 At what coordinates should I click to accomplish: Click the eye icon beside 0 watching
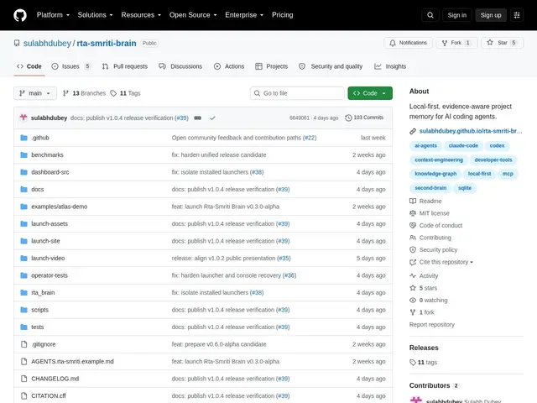[413, 301]
